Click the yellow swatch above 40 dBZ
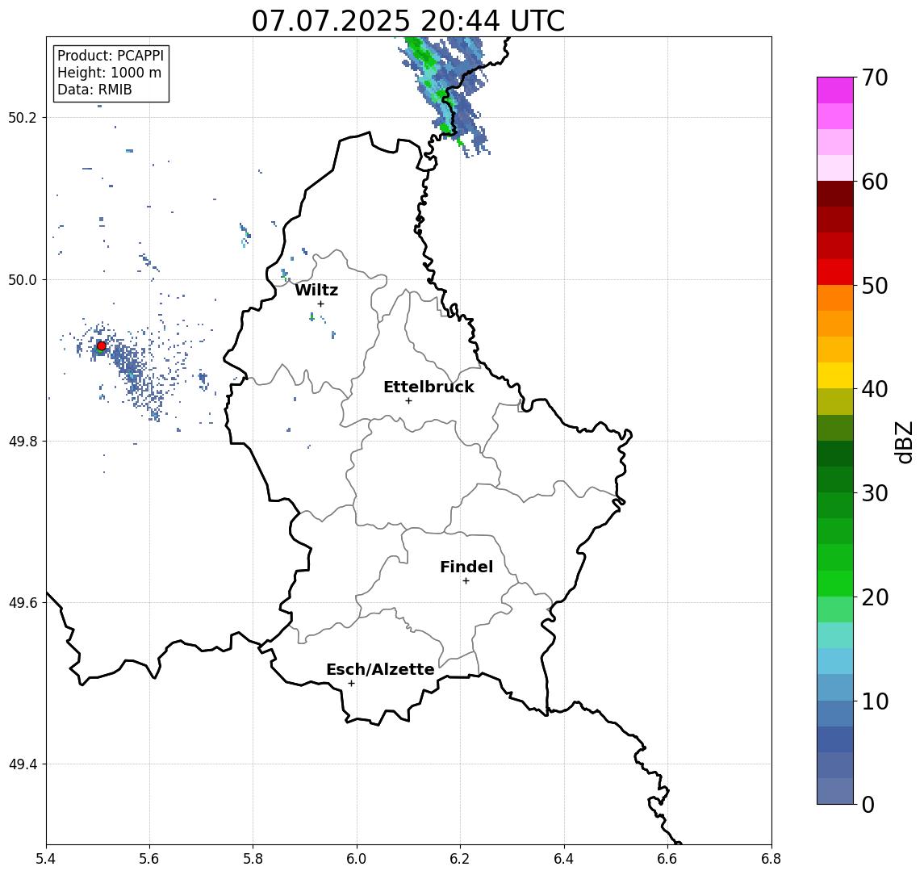 [835, 375]
